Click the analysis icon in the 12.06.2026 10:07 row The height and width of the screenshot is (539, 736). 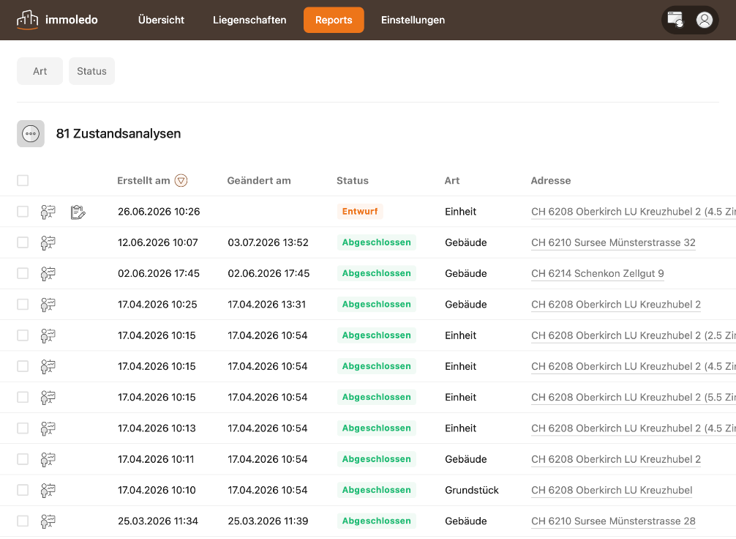click(x=48, y=243)
